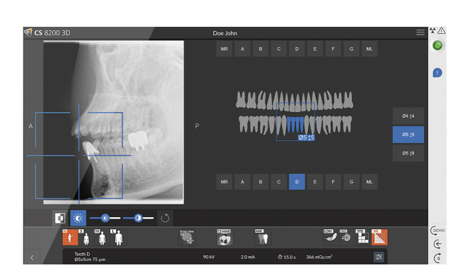
Task: Click the 90 kV value
Action: 208,257
